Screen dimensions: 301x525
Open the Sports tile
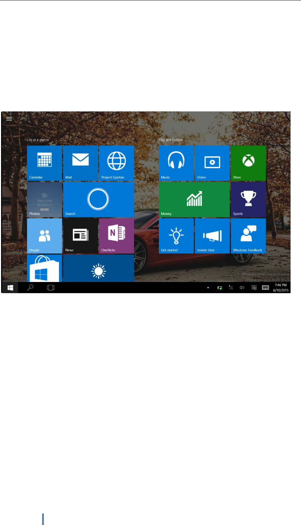pyautogui.click(x=248, y=199)
